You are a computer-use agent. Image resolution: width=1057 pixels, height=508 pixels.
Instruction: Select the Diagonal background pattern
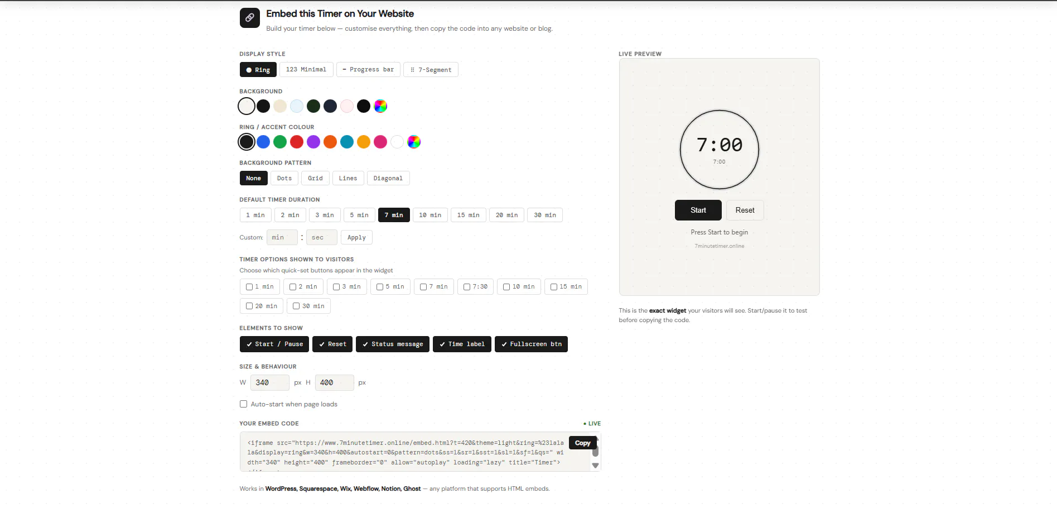pos(388,179)
